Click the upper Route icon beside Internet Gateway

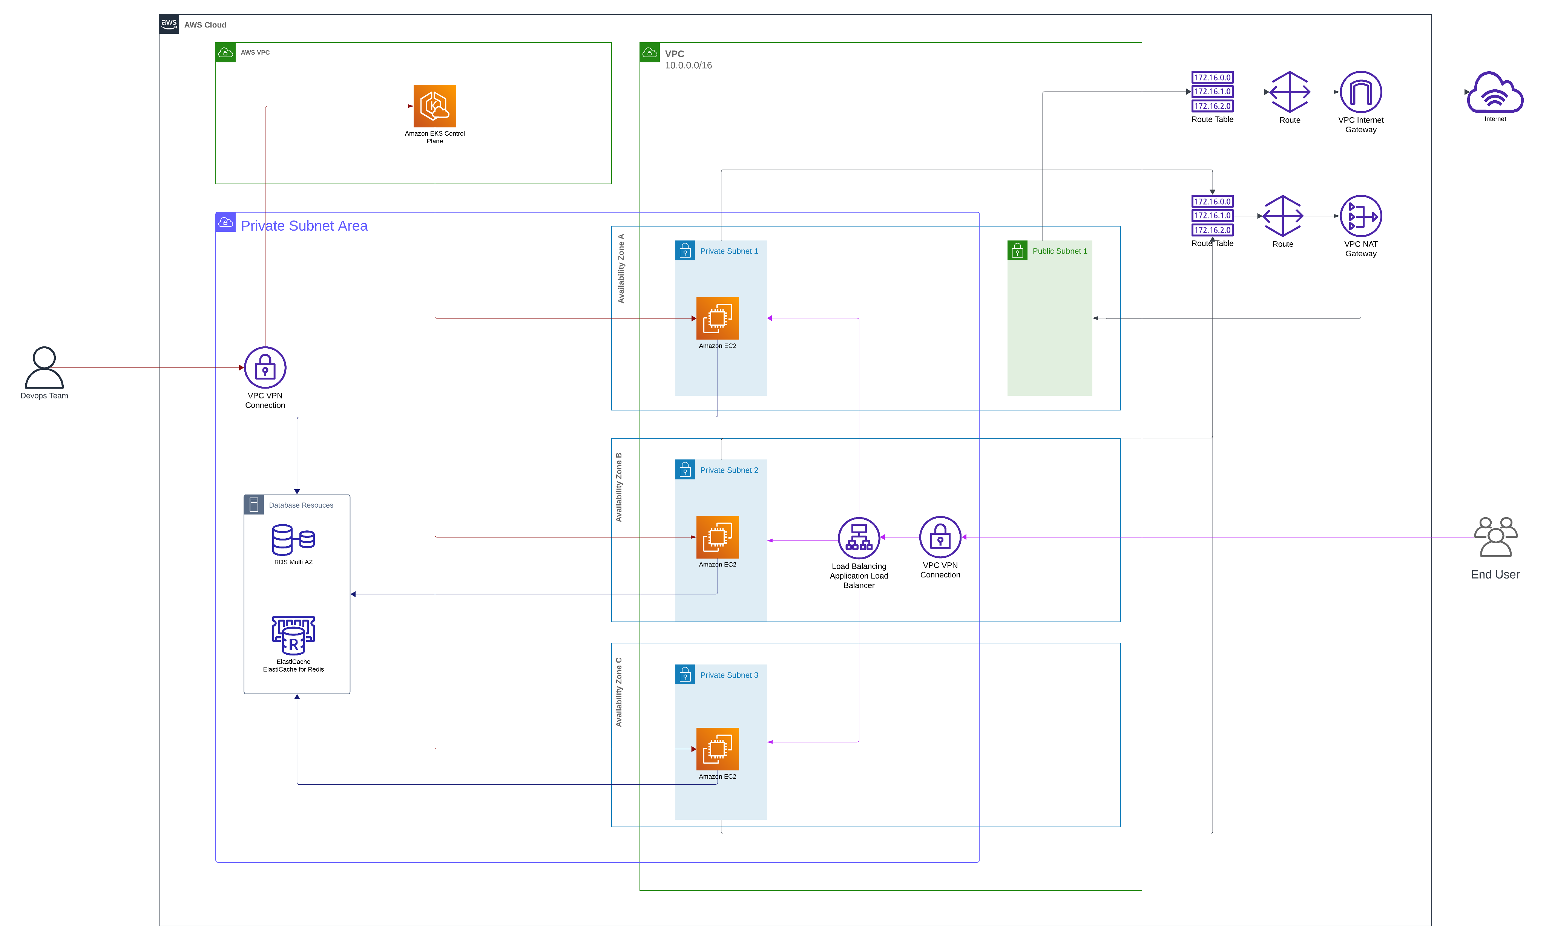[1290, 92]
